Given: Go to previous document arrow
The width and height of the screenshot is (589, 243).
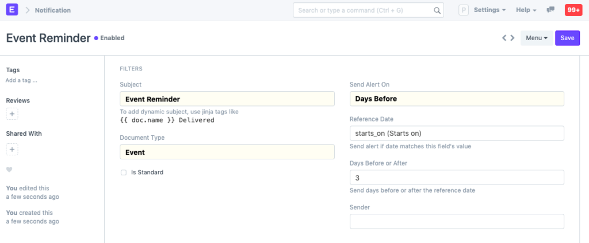Looking at the screenshot, I should click(x=504, y=38).
